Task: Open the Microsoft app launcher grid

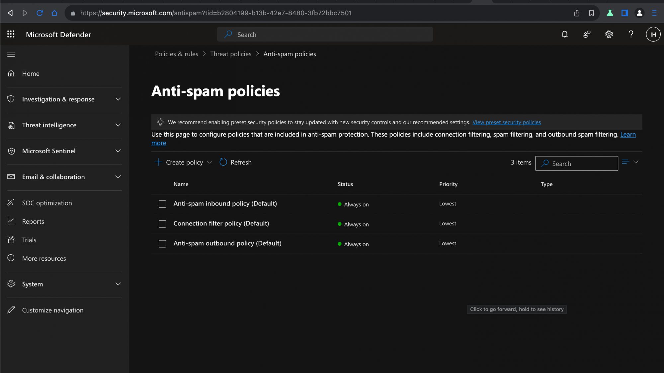Action: [11, 34]
